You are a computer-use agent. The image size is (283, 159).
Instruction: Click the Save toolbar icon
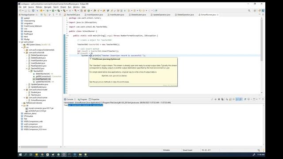click(x=26, y=11)
